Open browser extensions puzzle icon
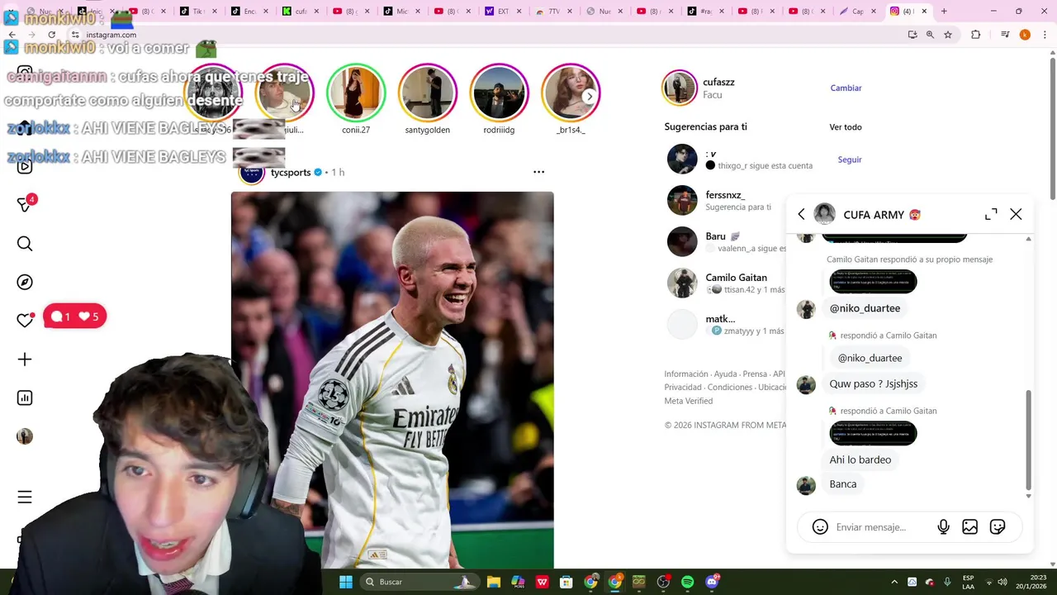The height and width of the screenshot is (595, 1057). point(975,35)
